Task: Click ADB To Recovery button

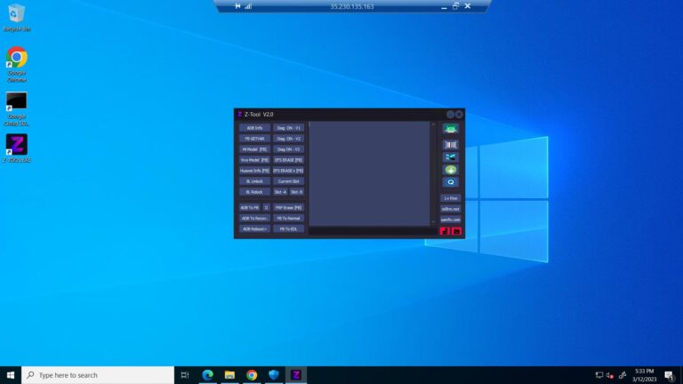Action: click(x=254, y=218)
